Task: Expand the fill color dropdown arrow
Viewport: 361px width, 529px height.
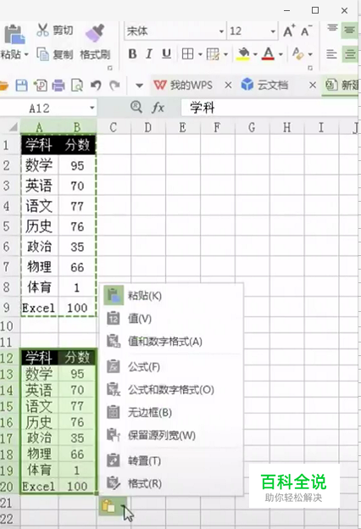Action: [x=255, y=54]
